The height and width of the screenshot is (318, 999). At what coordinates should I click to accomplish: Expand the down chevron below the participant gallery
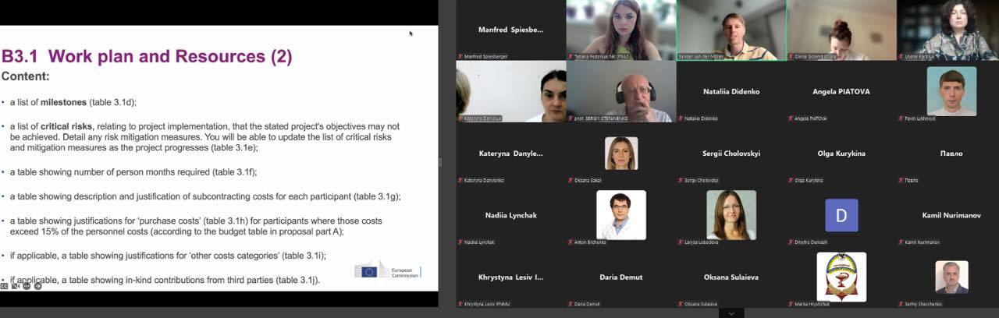tap(731, 313)
